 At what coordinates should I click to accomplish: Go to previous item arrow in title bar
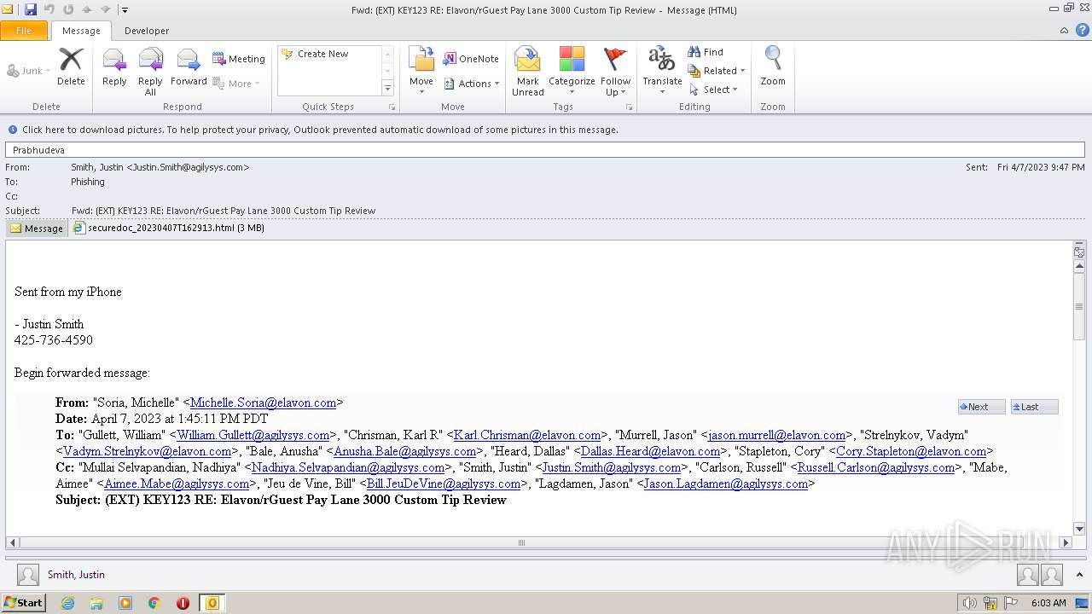(x=87, y=9)
